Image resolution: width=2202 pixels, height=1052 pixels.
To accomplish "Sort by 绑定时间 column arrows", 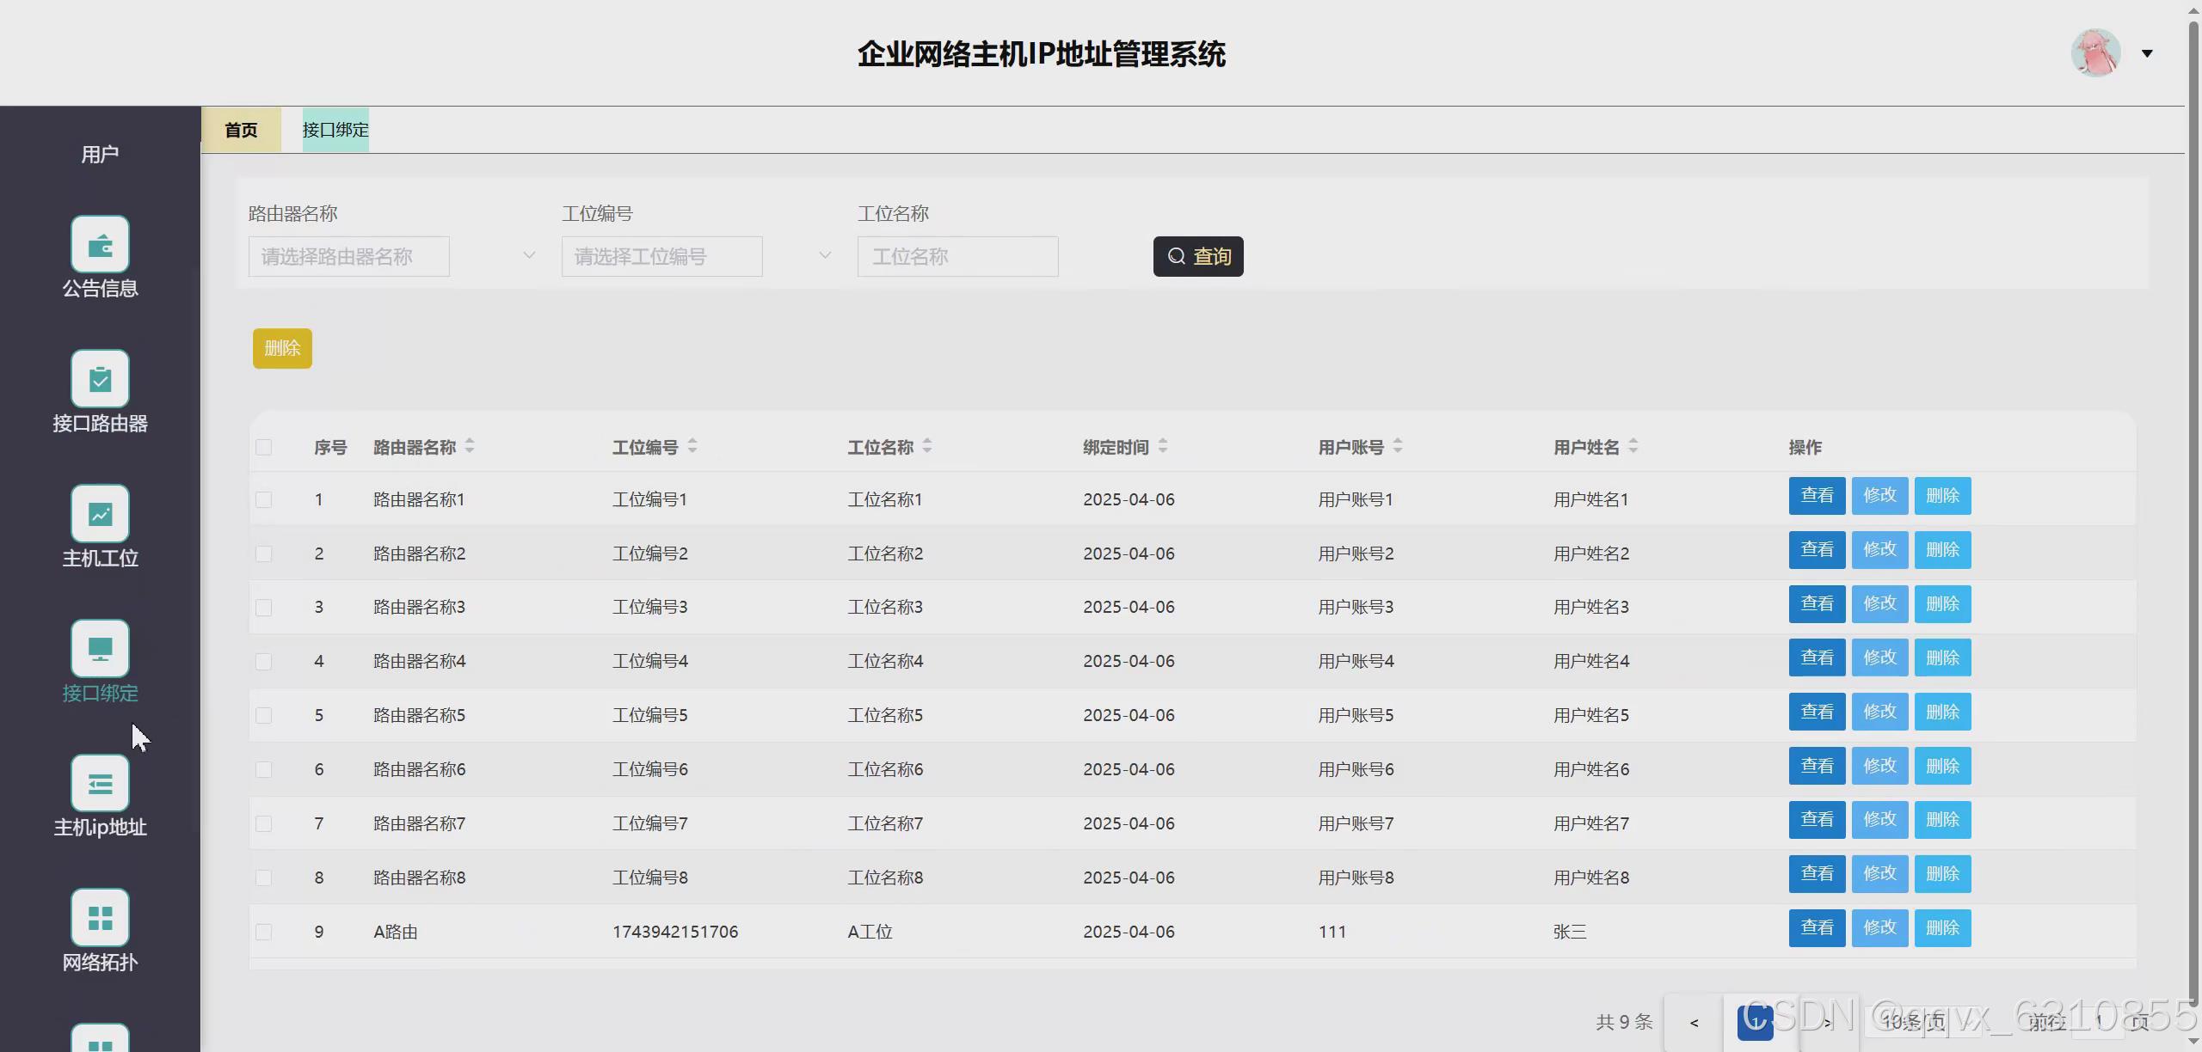I will click(1163, 446).
